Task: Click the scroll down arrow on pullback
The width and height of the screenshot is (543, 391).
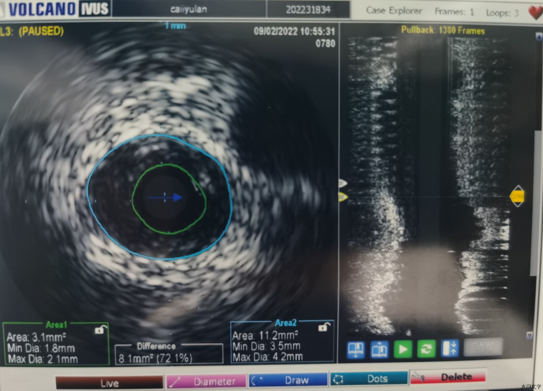Action: 530,335
